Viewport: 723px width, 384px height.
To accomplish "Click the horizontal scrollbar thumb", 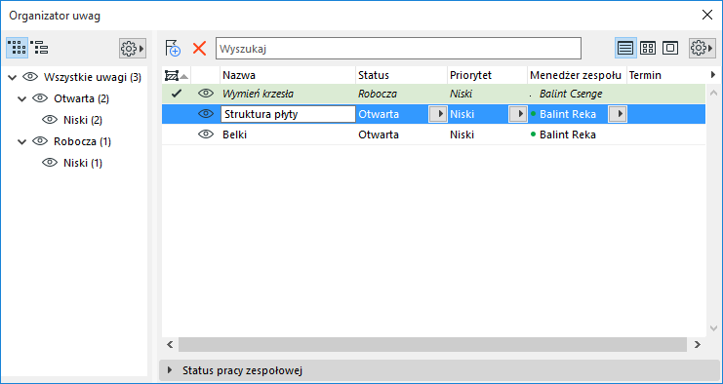I will (432, 344).
